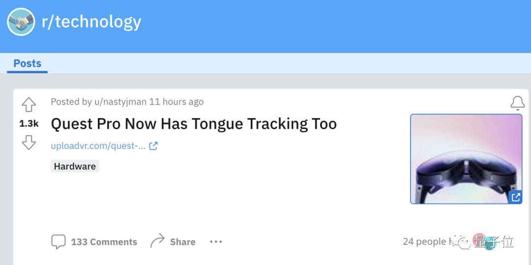The image size is (531, 265).
Task: Toggle the post notification bell
Action: pyautogui.click(x=517, y=103)
